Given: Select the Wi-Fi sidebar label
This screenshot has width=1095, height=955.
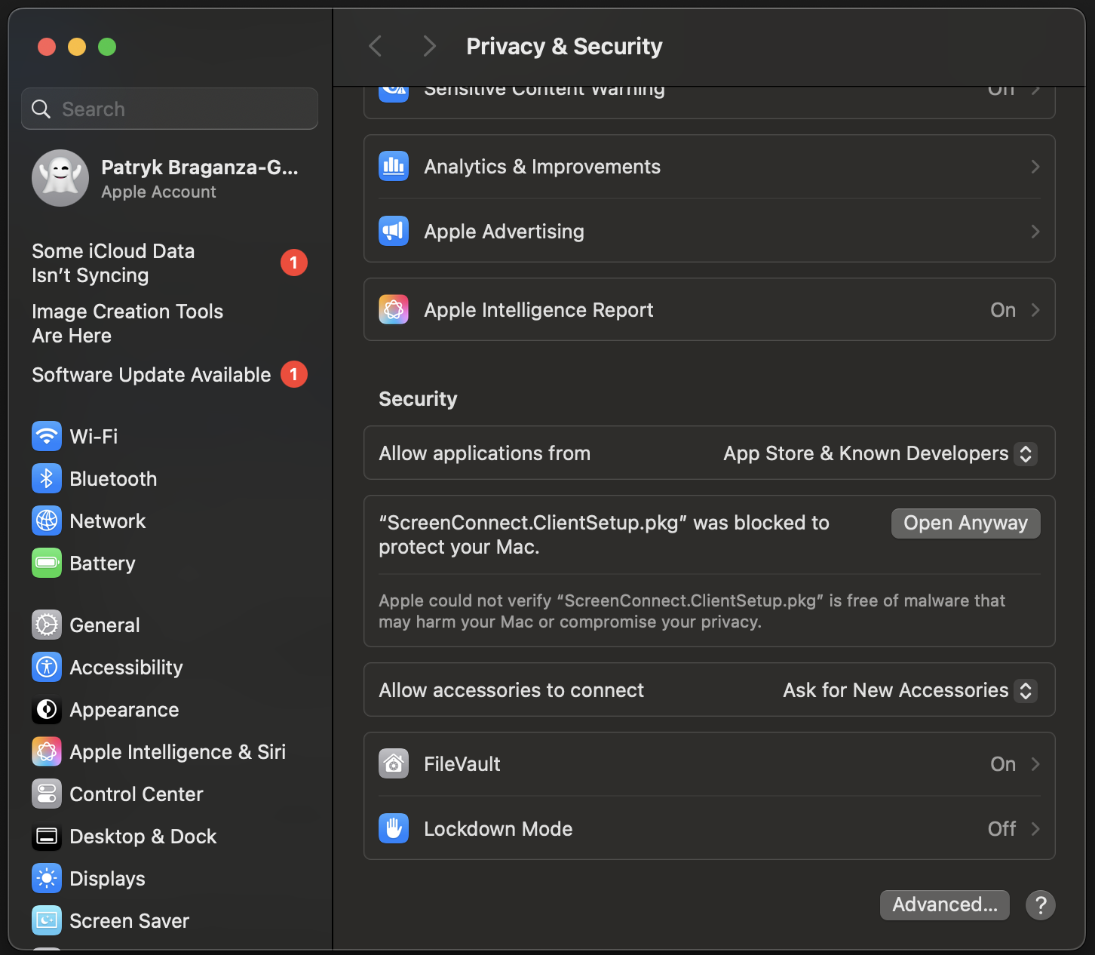Looking at the screenshot, I should (x=94, y=437).
